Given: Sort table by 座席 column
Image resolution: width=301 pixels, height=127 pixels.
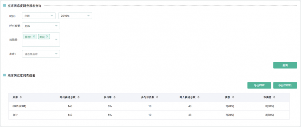Looking at the screenshot, I should pos(21,97).
